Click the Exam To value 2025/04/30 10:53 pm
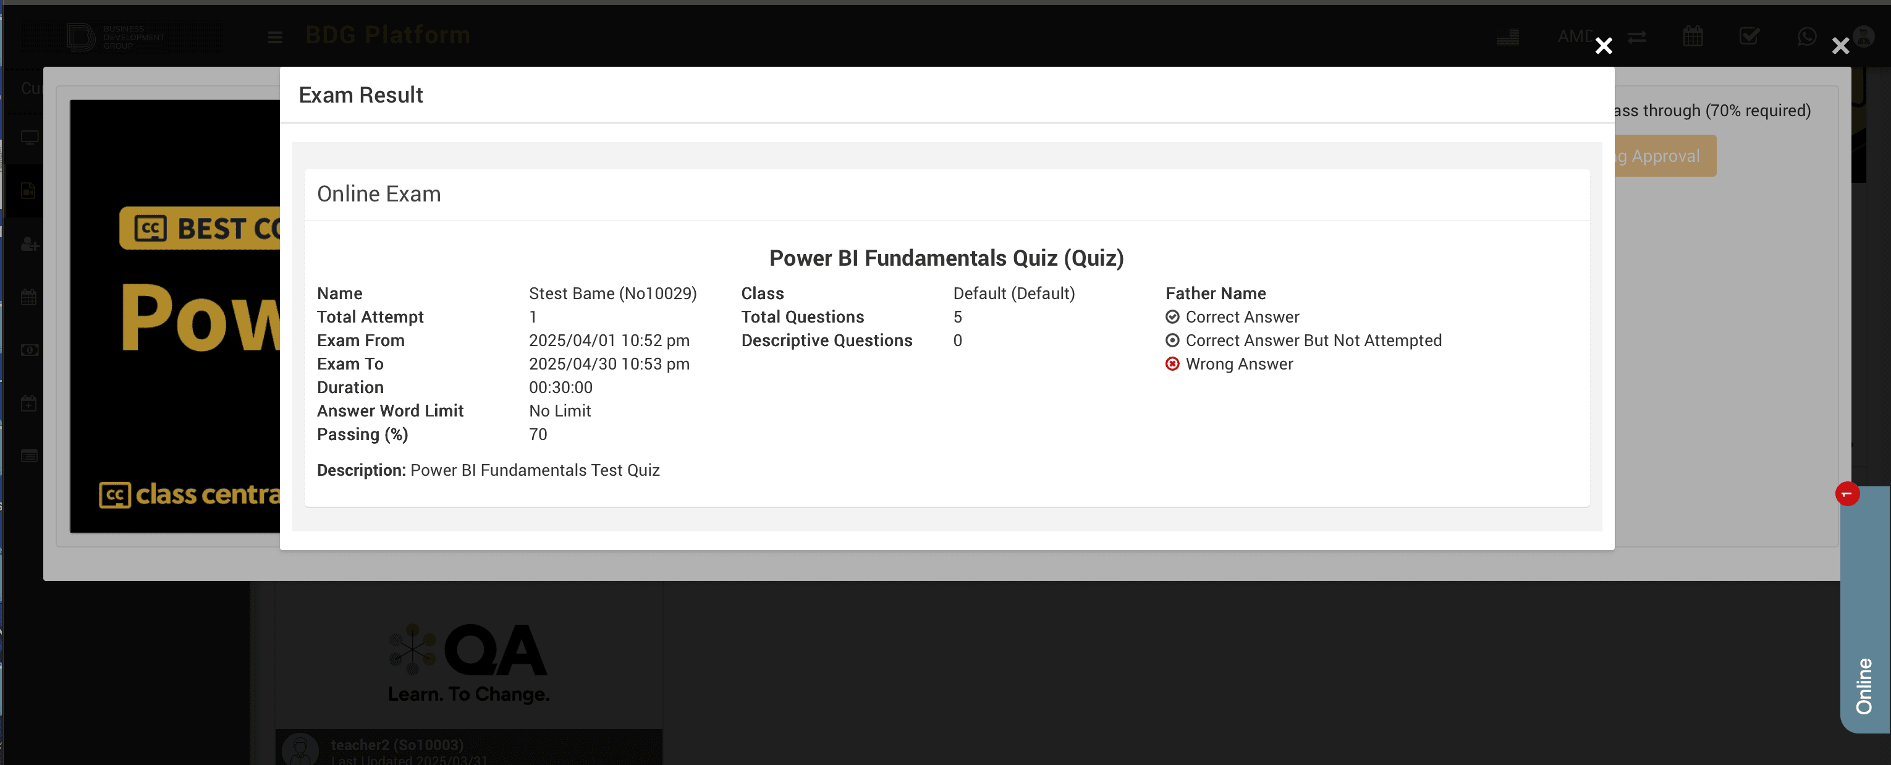This screenshot has height=765, width=1891. (609, 364)
